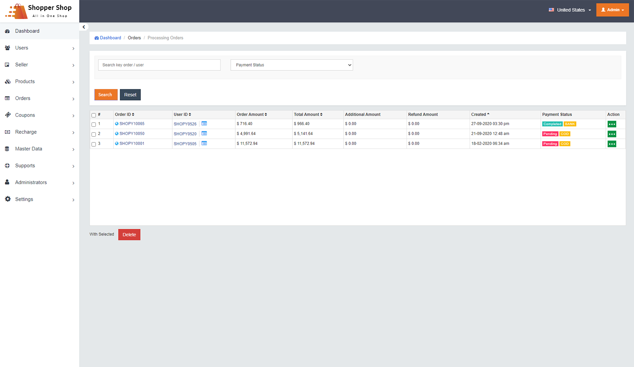The height and width of the screenshot is (367, 634).
Task: Expand the Orders menu chevron
Action: click(x=73, y=99)
